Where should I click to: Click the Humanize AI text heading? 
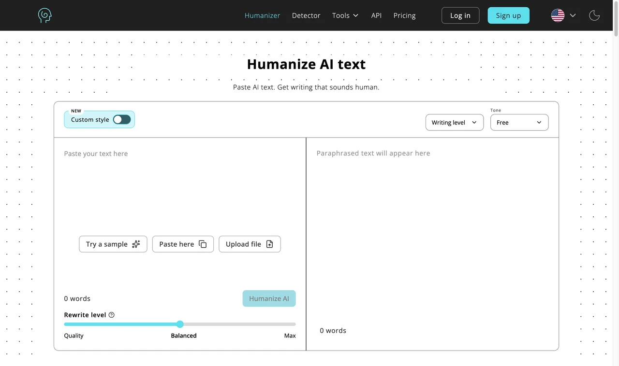coord(306,64)
